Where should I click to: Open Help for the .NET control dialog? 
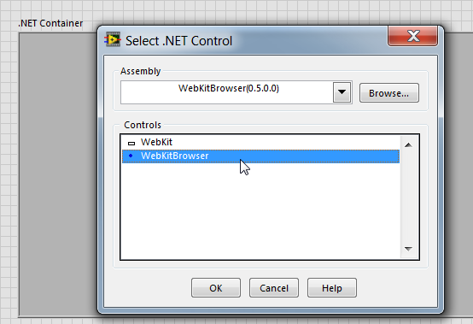pos(332,288)
